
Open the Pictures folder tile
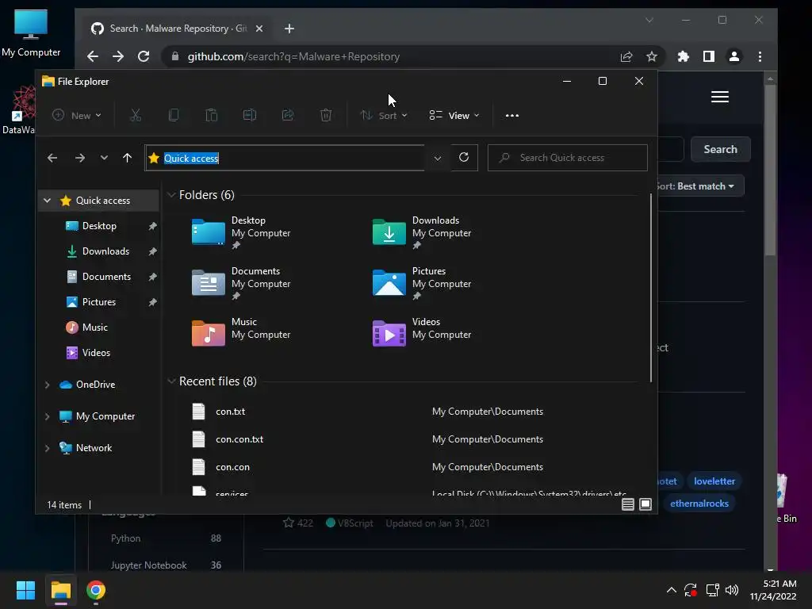pyautogui.click(x=422, y=283)
